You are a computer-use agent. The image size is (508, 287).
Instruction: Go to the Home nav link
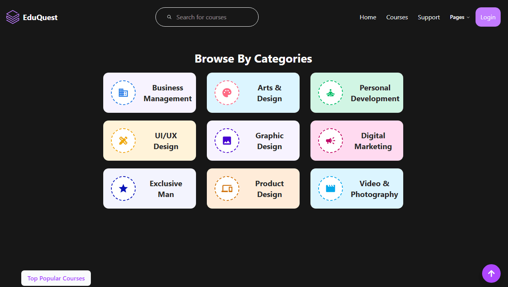[368, 17]
